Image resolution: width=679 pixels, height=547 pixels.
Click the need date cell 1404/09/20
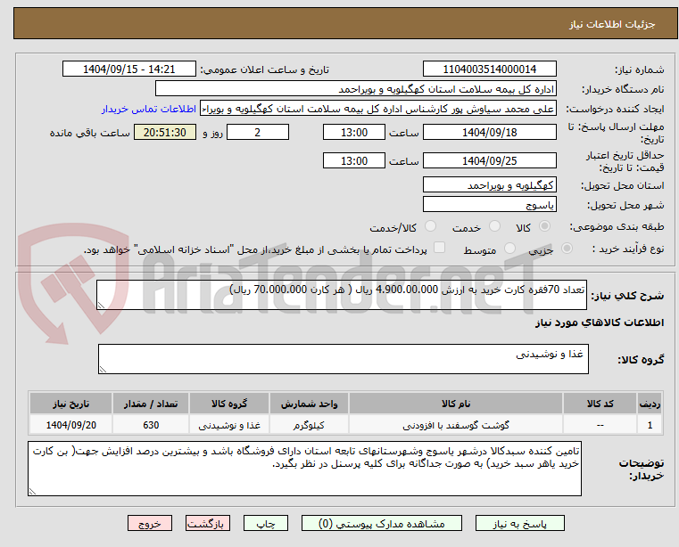click(71, 425)
